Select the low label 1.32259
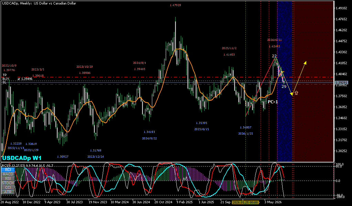The width and height of the screenshot is (352, 206). tap(16, 144)
